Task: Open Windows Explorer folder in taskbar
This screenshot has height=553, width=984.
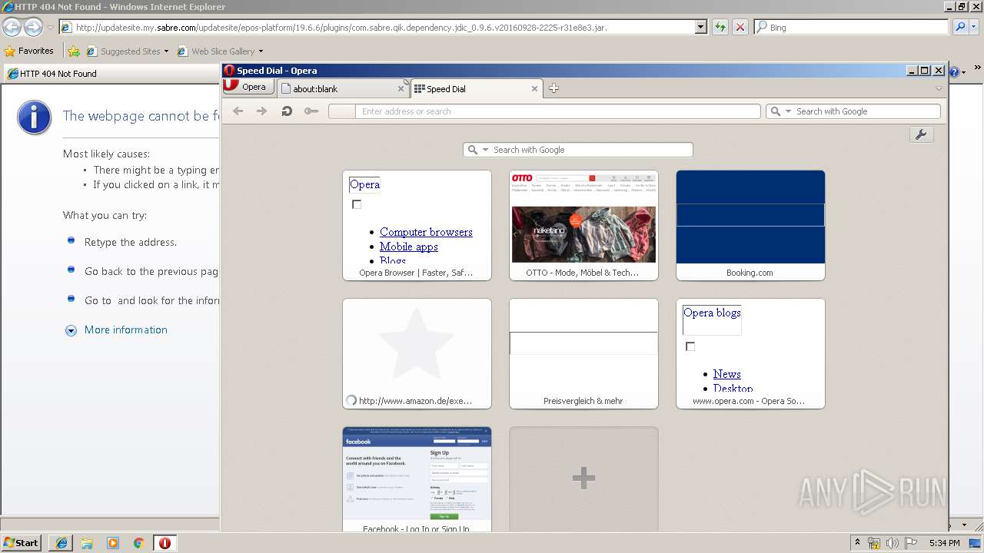Action: click(x=87, y=542)
